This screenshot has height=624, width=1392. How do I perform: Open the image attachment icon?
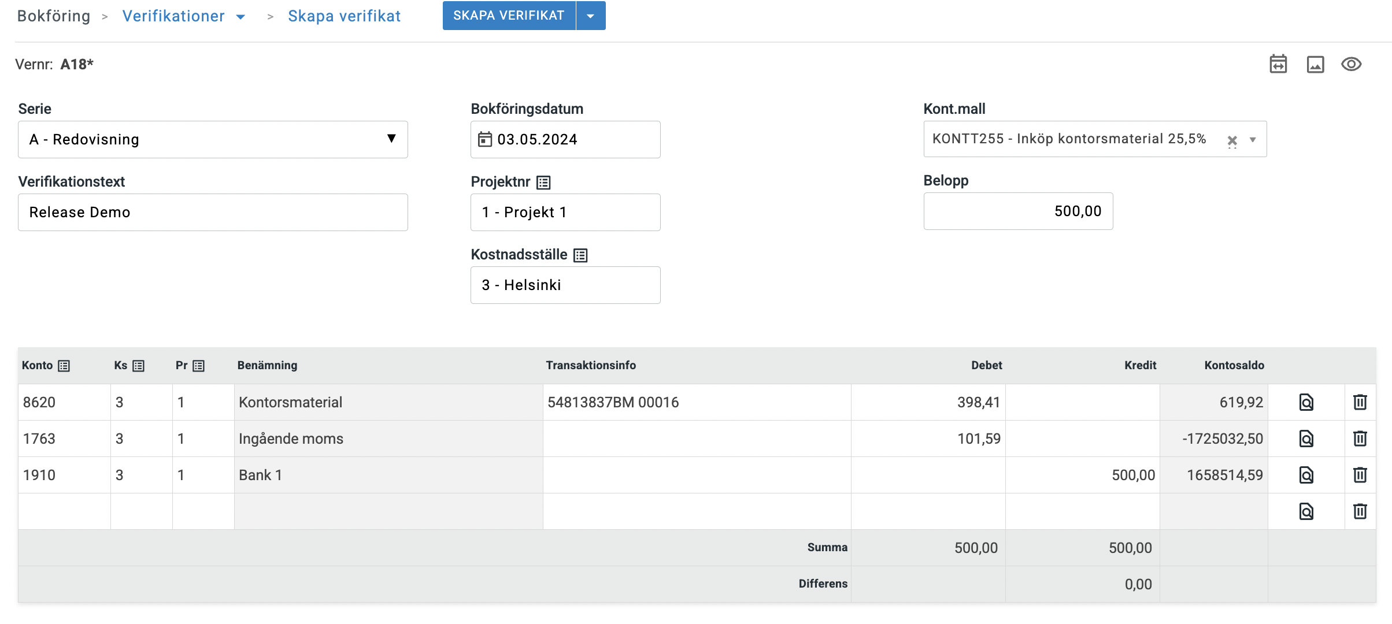1315,64
